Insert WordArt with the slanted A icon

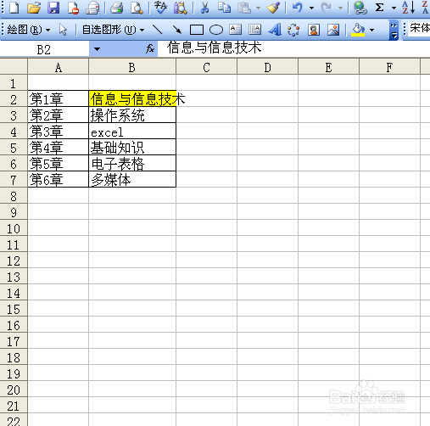275,30
